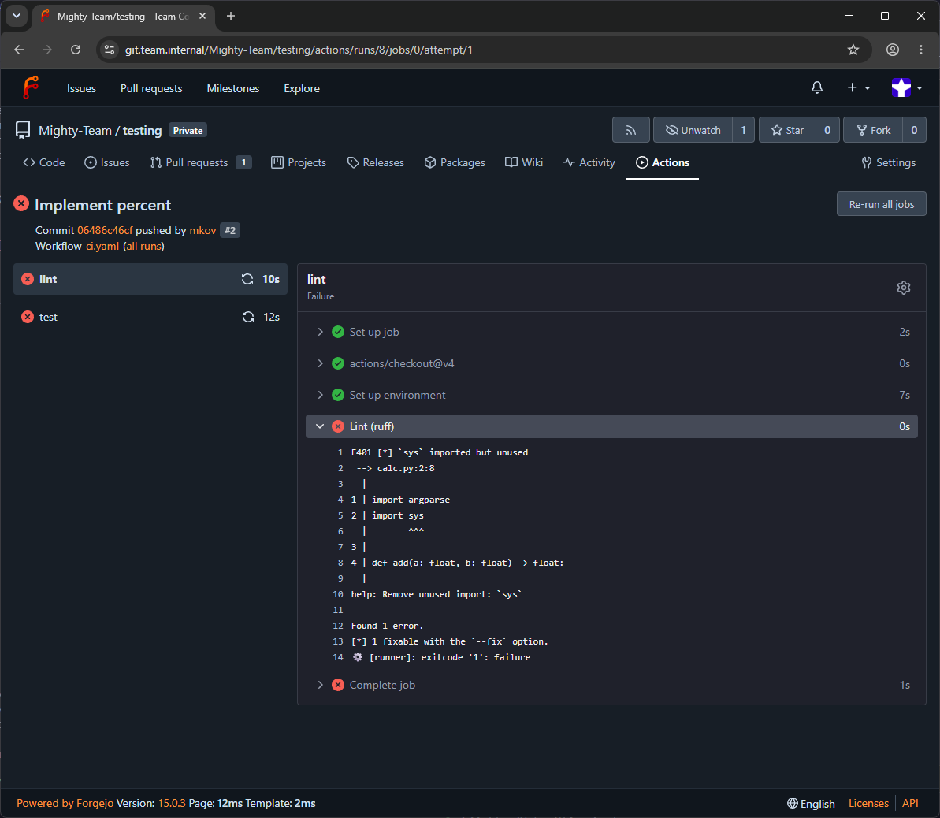
Task: Open the ci.yaml workflow link
Action: 102,246
